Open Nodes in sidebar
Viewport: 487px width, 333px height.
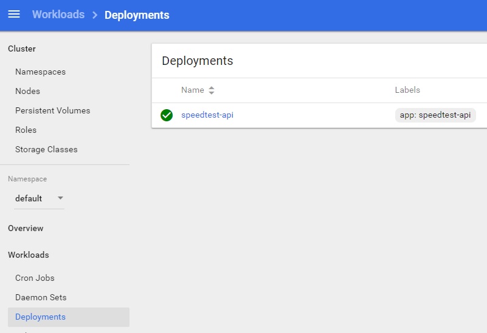pyautogui.click(x=27, y=91)
